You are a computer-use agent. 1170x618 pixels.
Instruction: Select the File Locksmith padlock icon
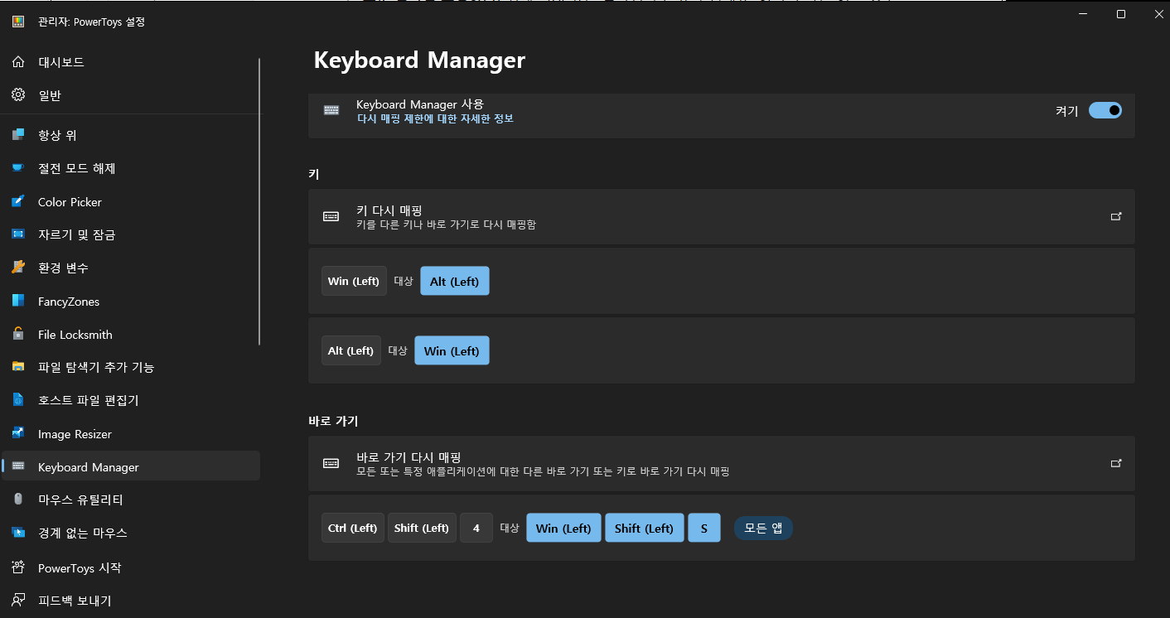tap(18, 335)
